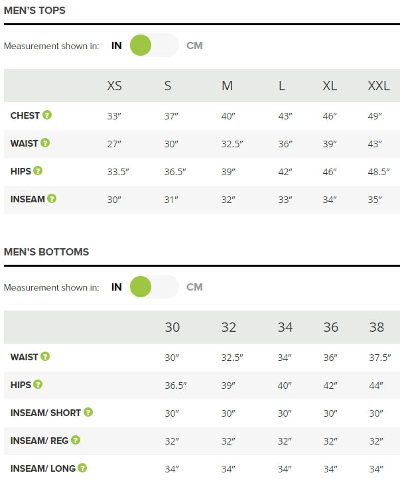This screenshot has height=489, width=400.
Task: Click the 38 size column header
Action: [x=377, y=327]
